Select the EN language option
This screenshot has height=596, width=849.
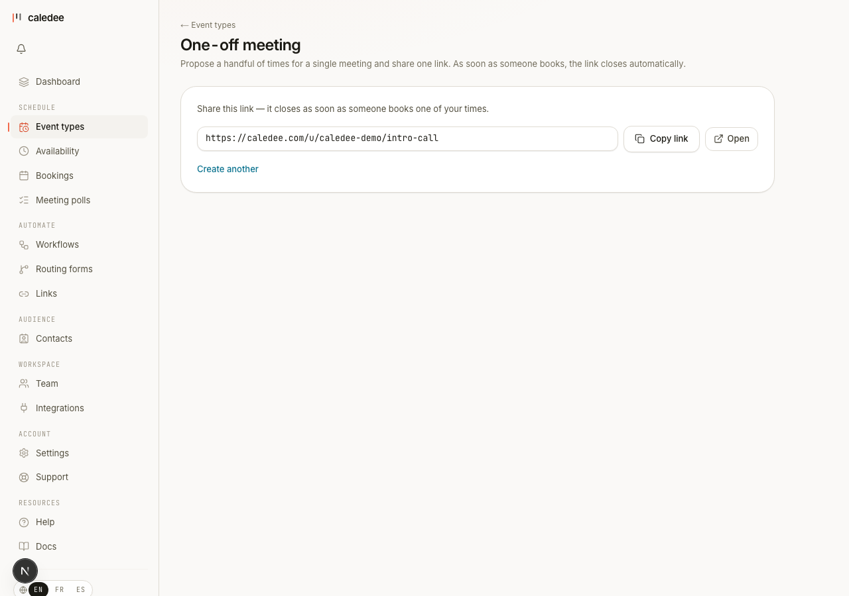pos(38,589)
